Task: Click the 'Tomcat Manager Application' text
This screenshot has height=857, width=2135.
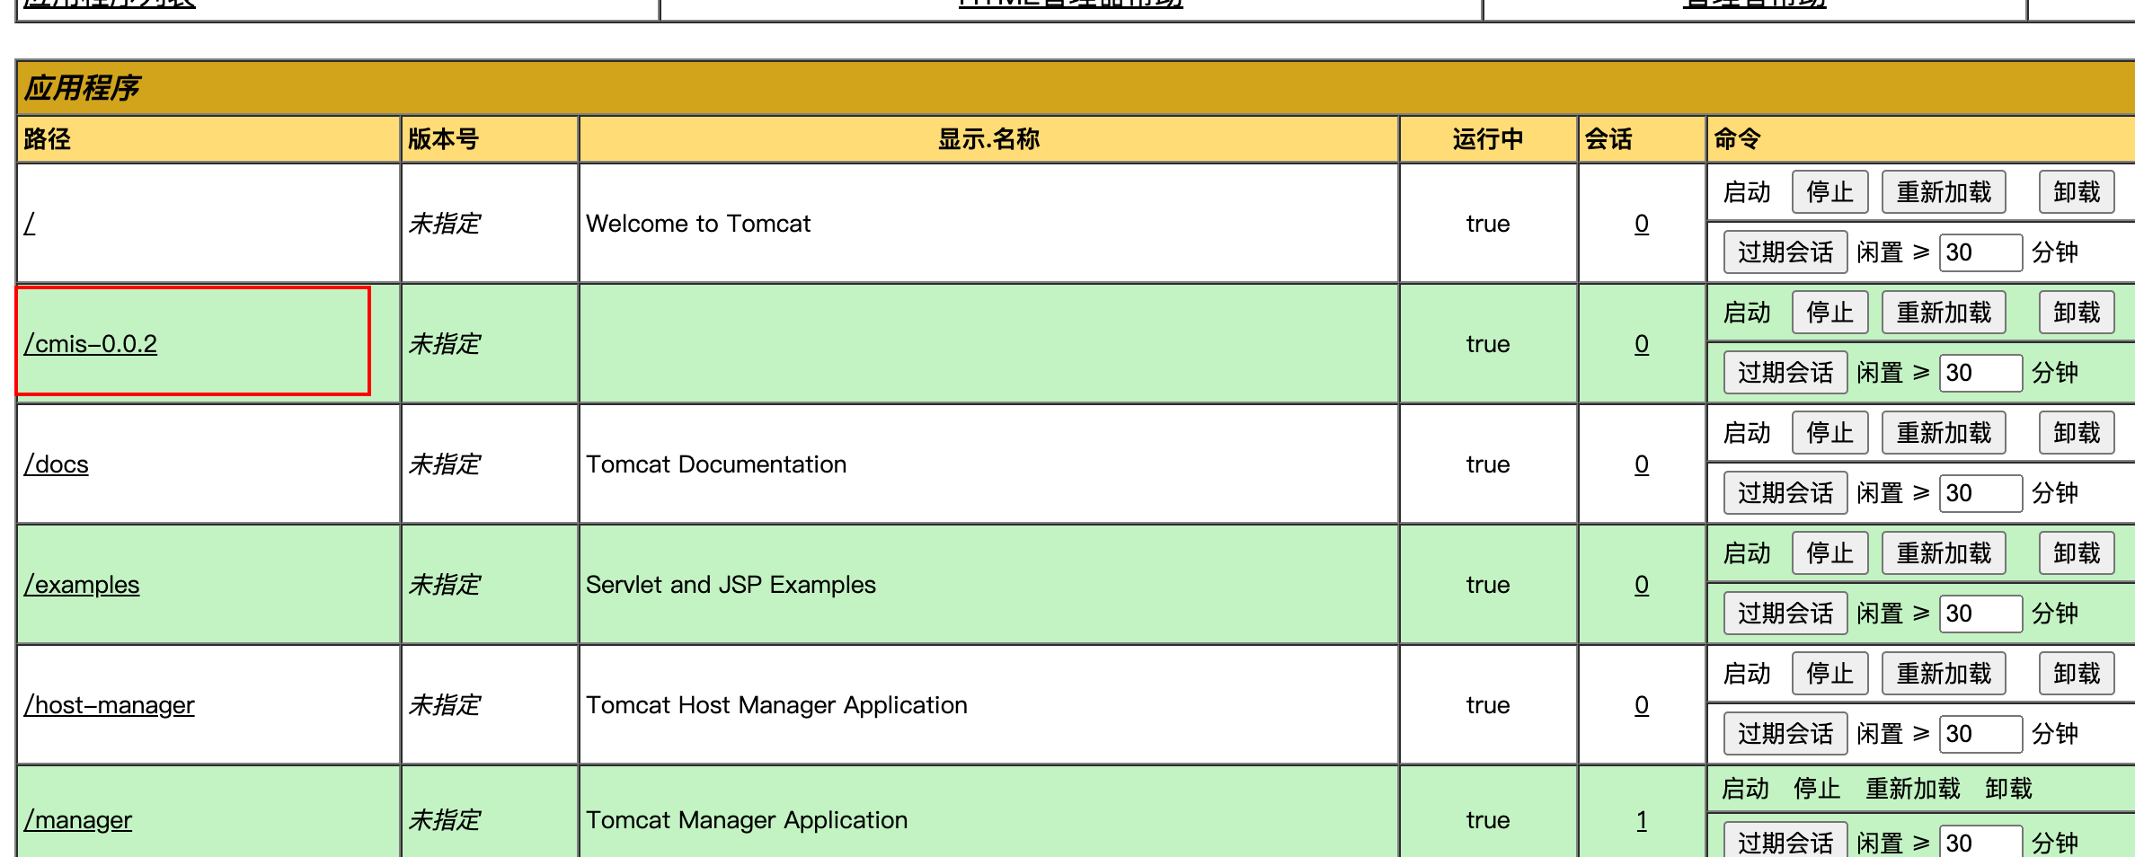Action: click(747, 820)
